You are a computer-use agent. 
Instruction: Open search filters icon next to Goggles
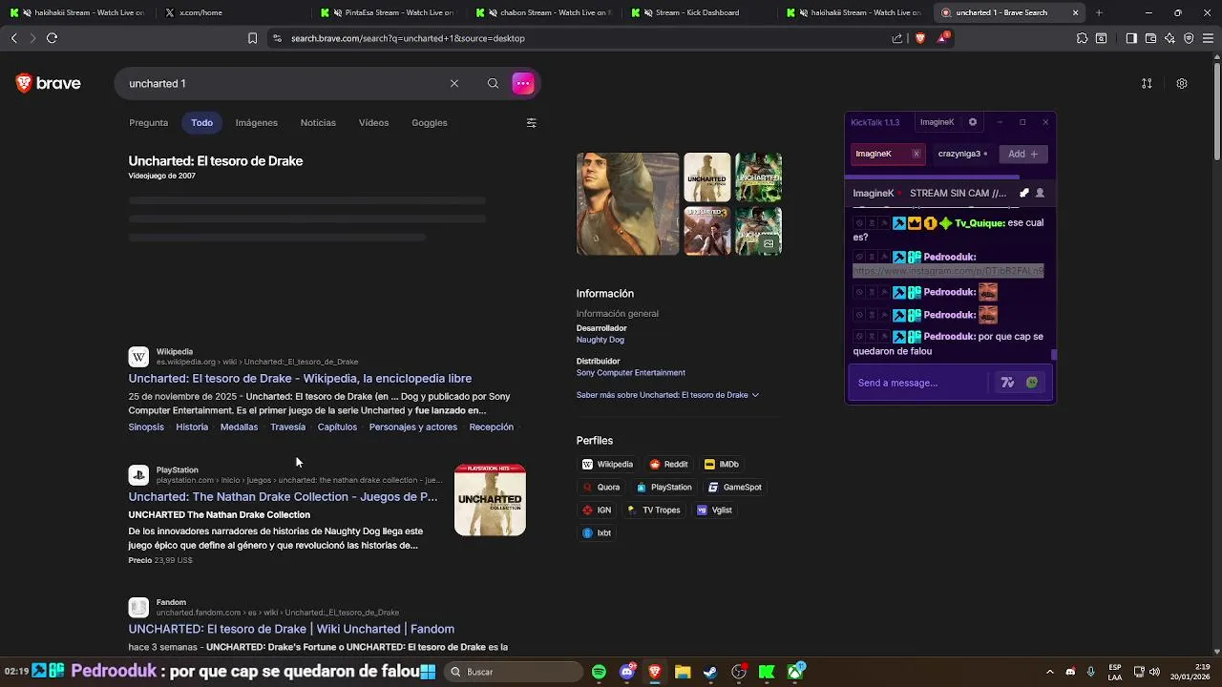(532, 123)
